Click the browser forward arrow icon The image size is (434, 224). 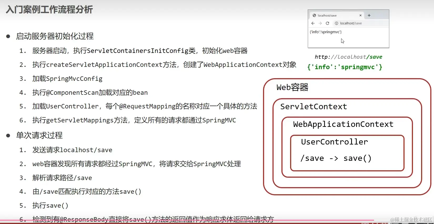coord(320,23)
